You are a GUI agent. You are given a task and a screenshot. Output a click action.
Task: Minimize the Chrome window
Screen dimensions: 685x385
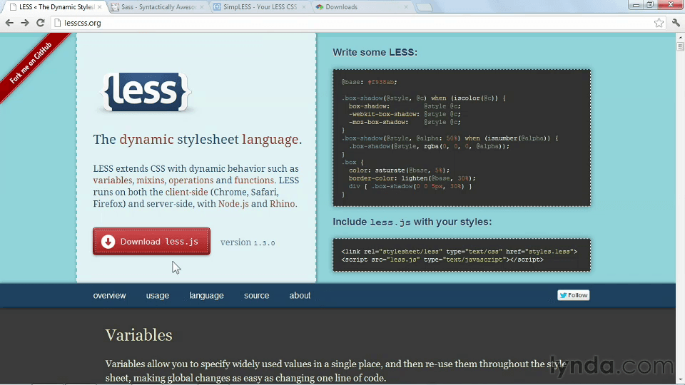point(636,5)
